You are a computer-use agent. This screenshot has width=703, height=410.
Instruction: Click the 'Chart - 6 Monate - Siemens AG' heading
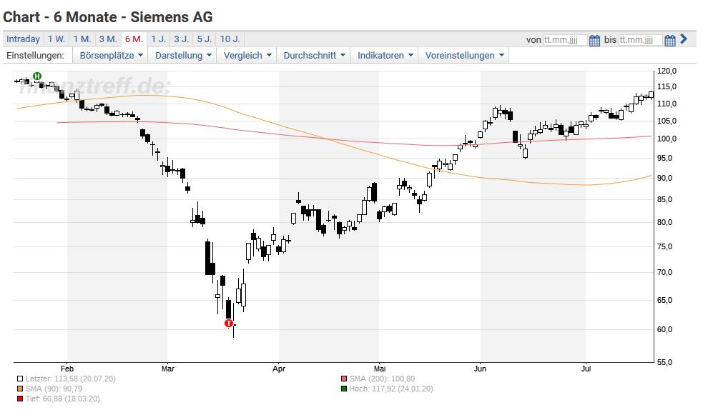point(107,17)
